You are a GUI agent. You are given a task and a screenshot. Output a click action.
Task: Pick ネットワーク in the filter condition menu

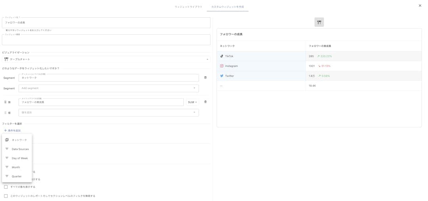[x=19, y=140]
